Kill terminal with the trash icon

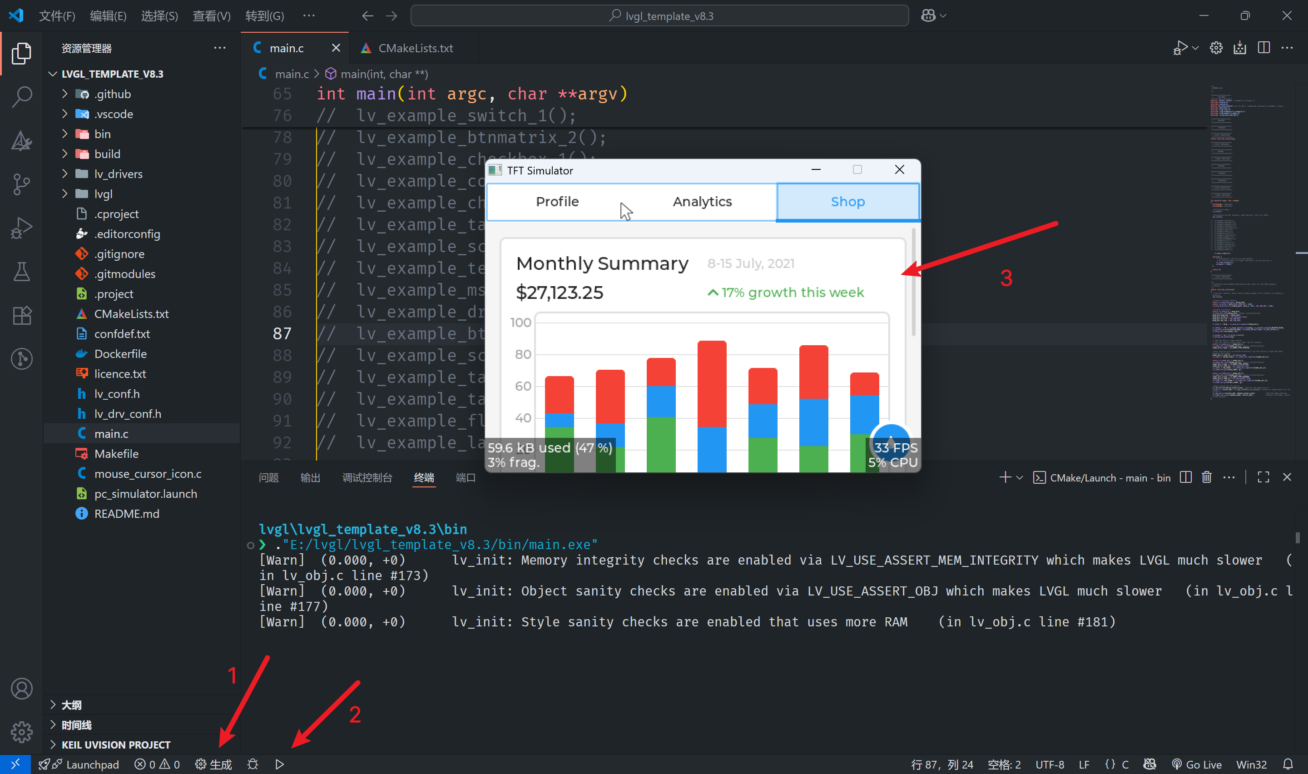[1206, 477]
